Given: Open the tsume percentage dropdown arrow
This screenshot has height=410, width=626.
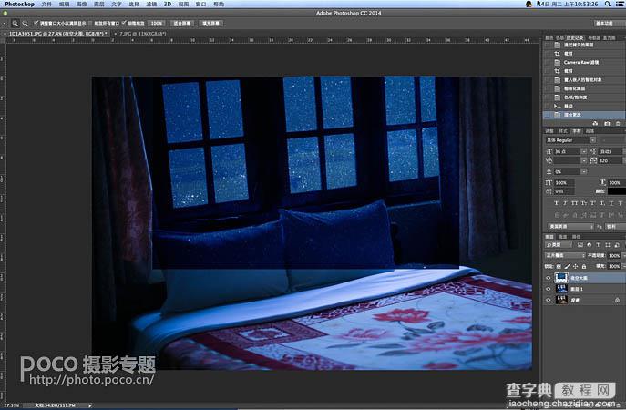Looking at the screenshot, I should point(584,171).
